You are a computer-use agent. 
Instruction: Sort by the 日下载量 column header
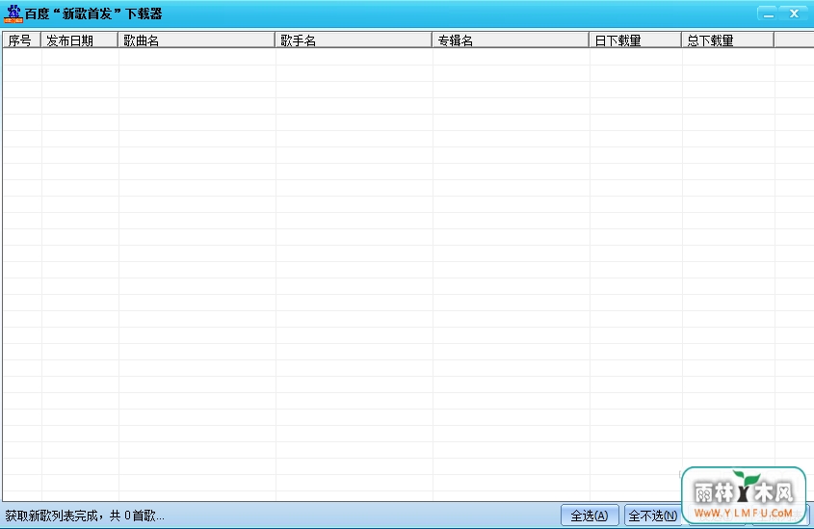coord(636,40)
